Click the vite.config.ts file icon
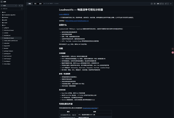Viewport: 174px width, 118px height. point(3,64)
